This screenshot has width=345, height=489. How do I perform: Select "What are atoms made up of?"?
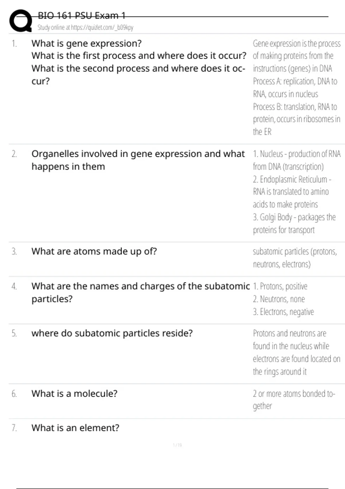click(x=94, y=251)
